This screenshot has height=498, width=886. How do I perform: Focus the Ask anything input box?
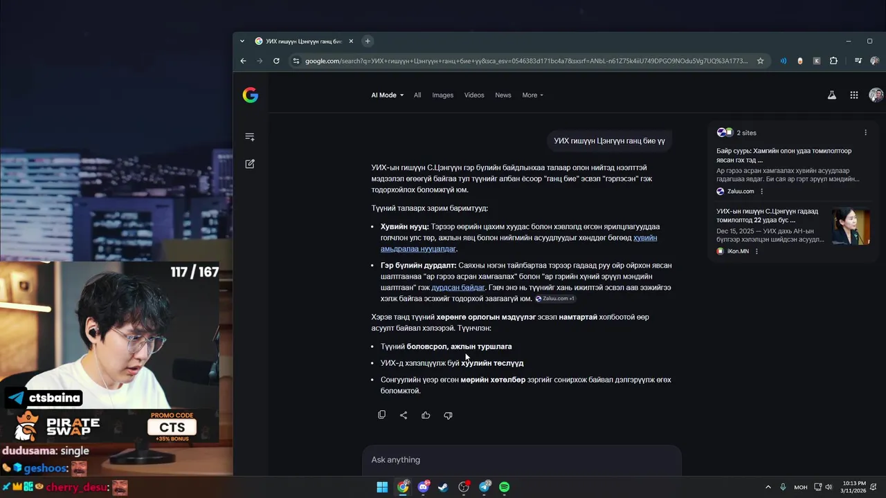pyautogui.click(x=521, y=460)
